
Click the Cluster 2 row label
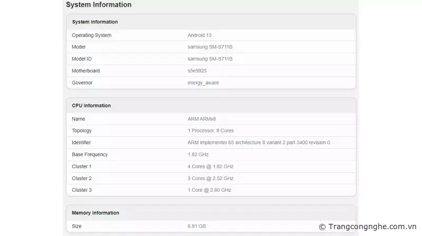[82, 178]
